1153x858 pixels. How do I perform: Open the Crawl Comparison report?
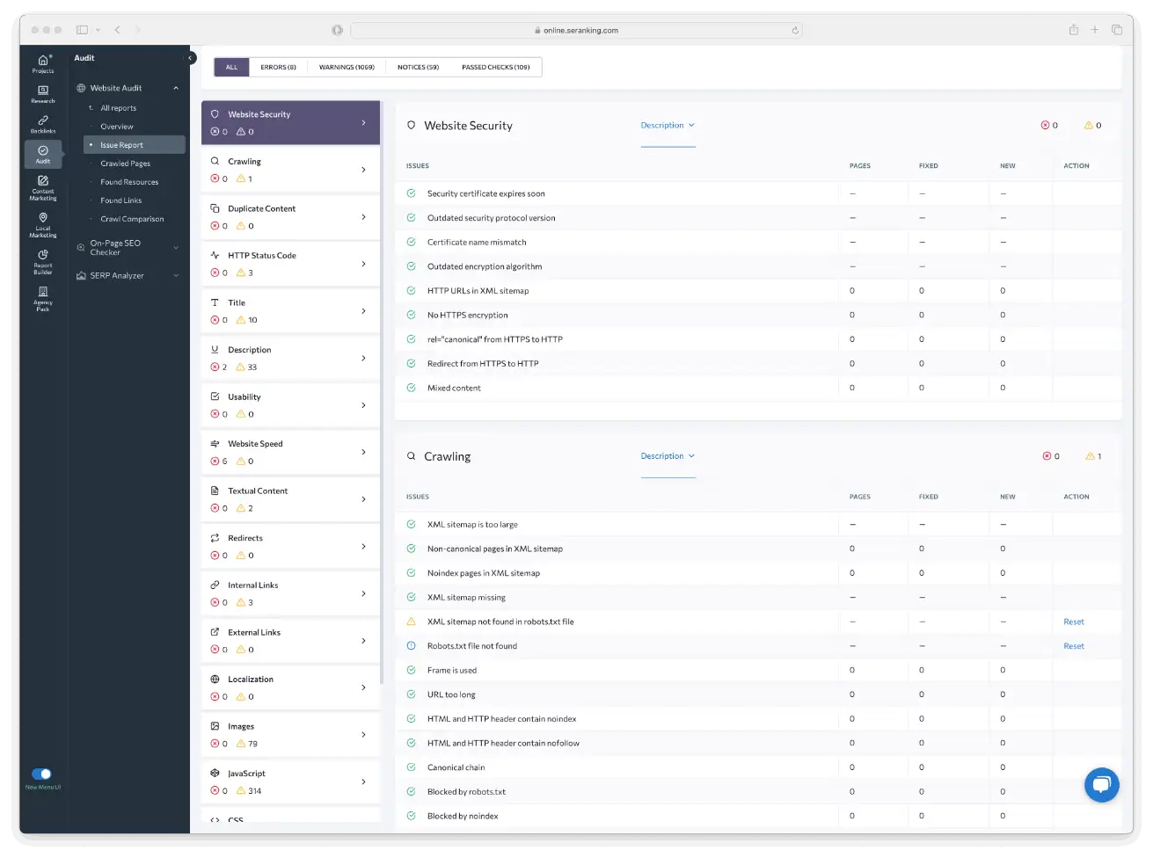point(132,219)
